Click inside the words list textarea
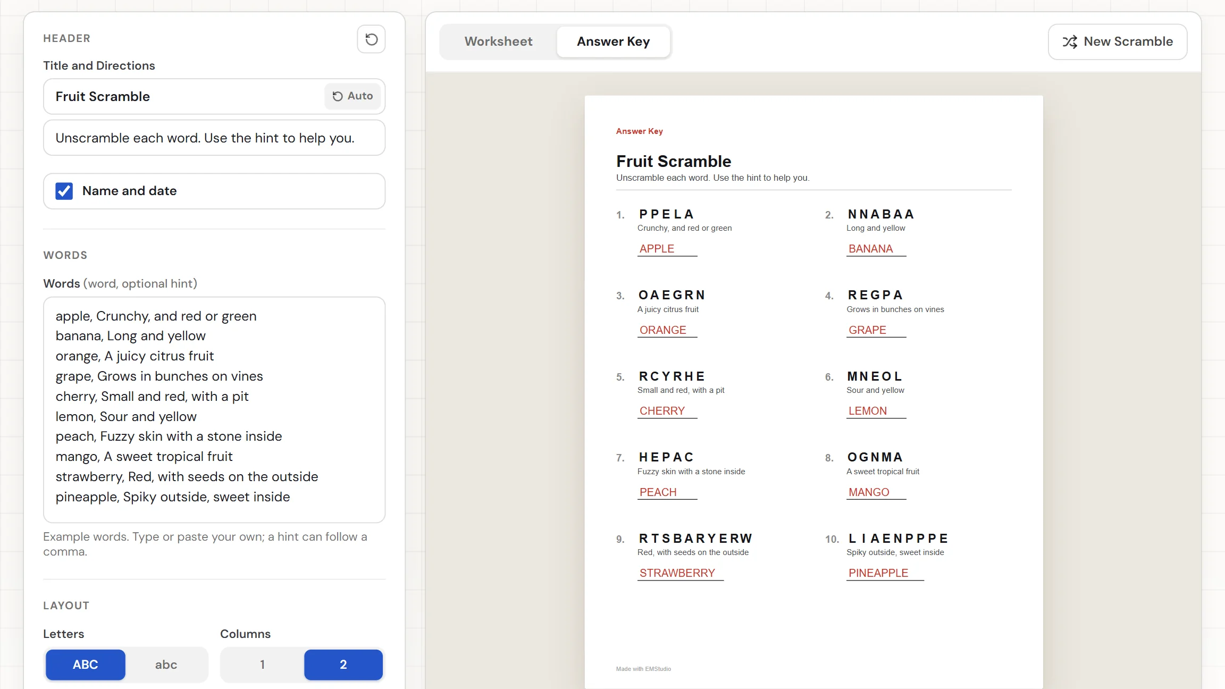Screen dimensions: 1225x689 [x=214, y=410]
